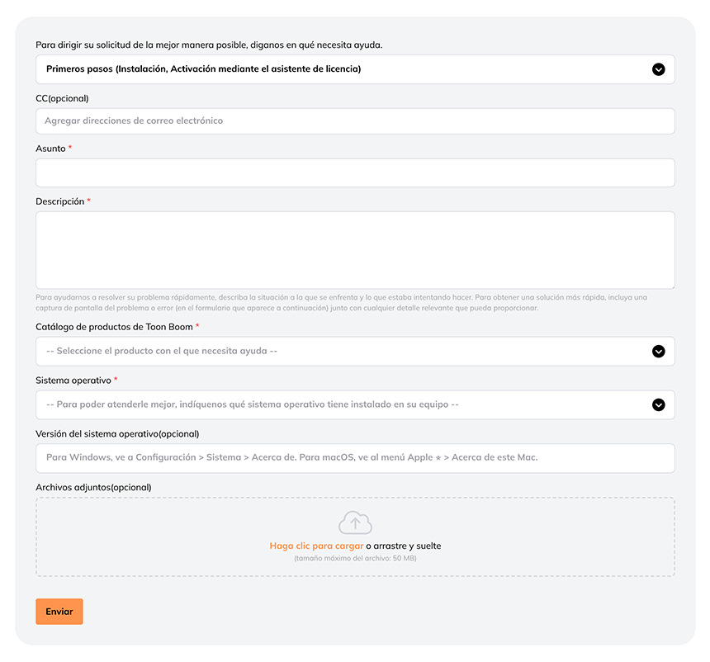Click the Archivos adjuntos(opcional) label

pos(94,488)
